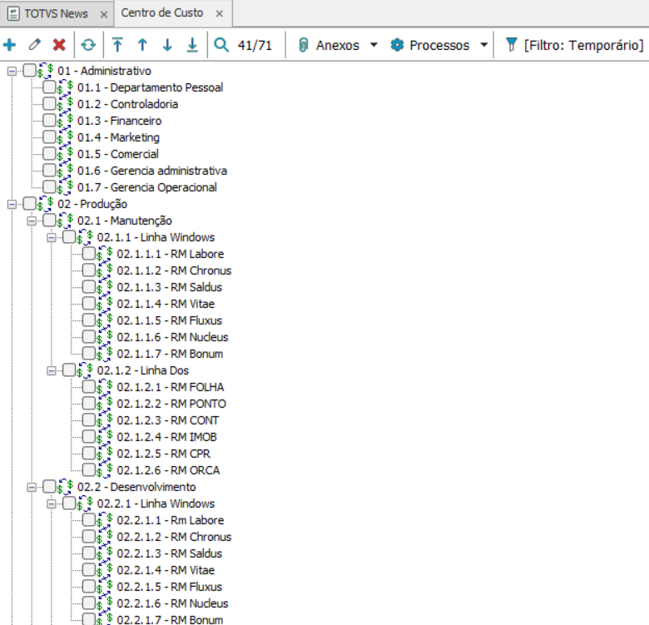Check the 02.1.1.7 - RM Bonum checkbox
The image size is (649, 625).
(x=89, y=353)
